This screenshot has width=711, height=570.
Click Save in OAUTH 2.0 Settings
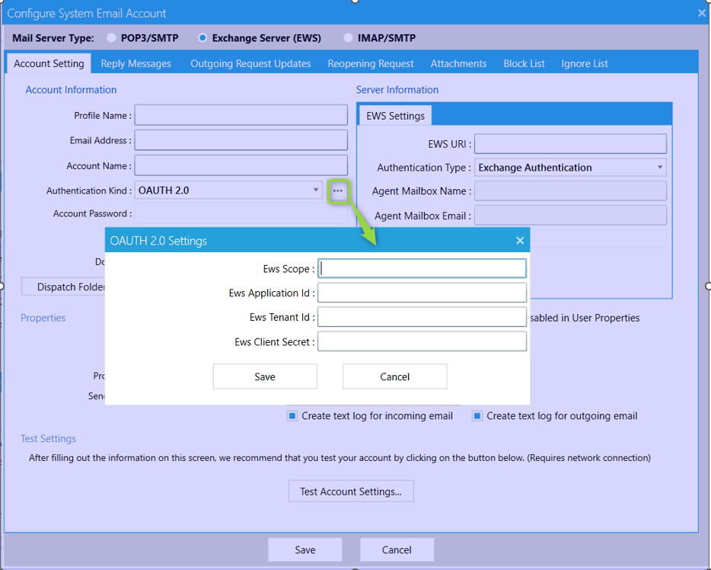pyautogui.click(x=265, y=376)
